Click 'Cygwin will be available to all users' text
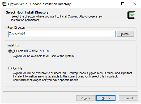 tap(44, 56)
